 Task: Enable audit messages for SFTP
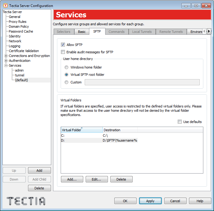(x=63, y=52)
